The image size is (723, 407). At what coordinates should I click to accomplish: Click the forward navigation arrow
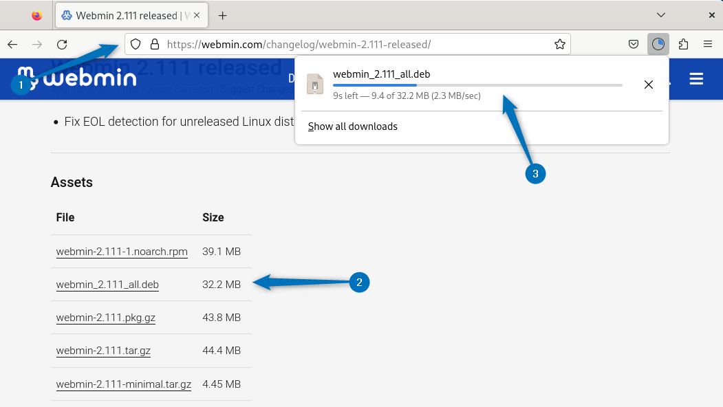[x=36, y=43]
